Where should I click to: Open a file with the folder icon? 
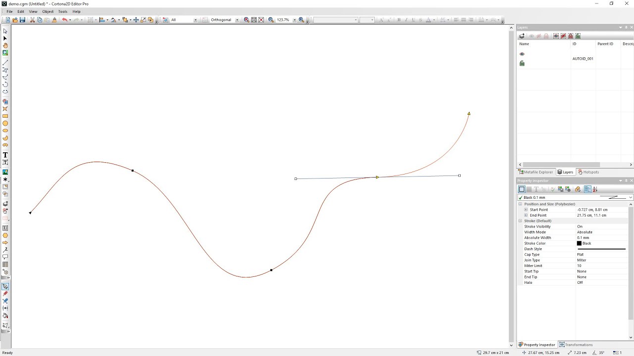[x=15, y=20]
